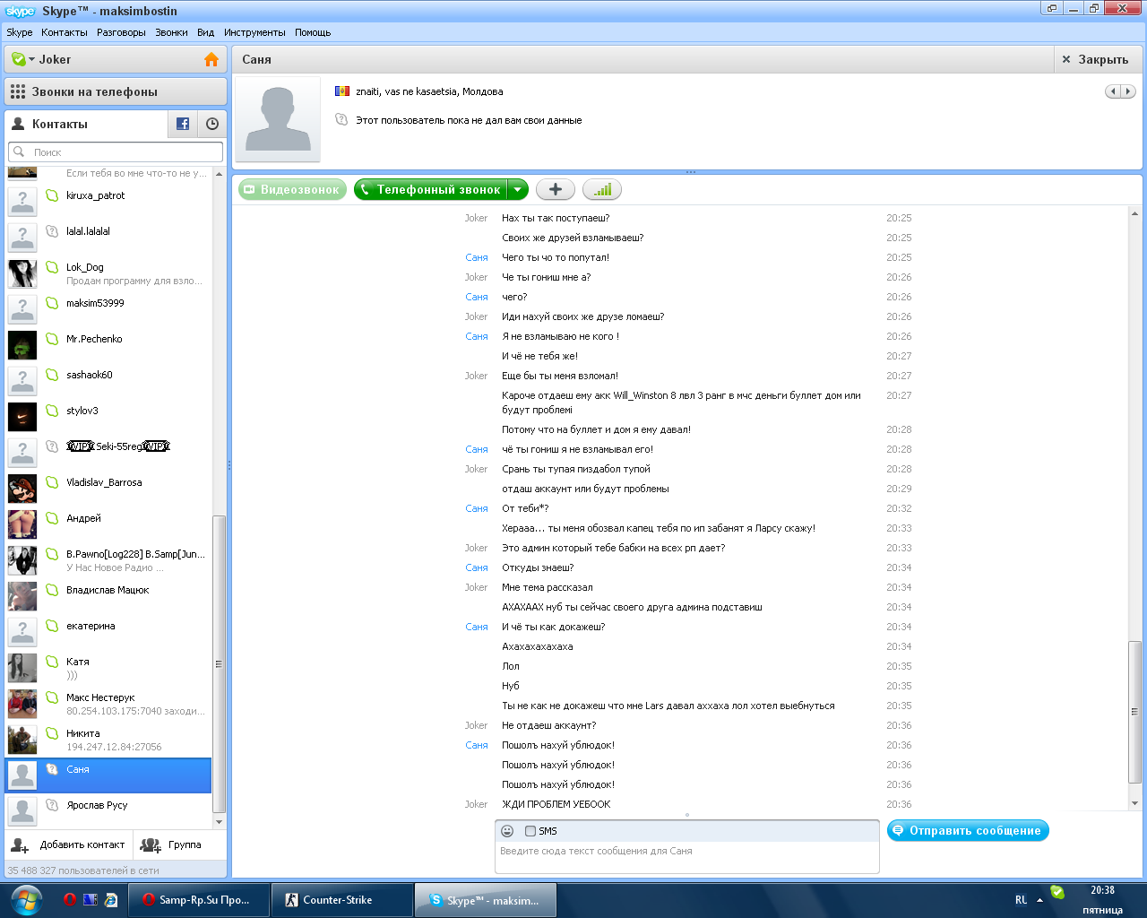Screen dimensions: 1147x918
Task: Show recent conversations clock icon
Action: (x=212, y=124)
